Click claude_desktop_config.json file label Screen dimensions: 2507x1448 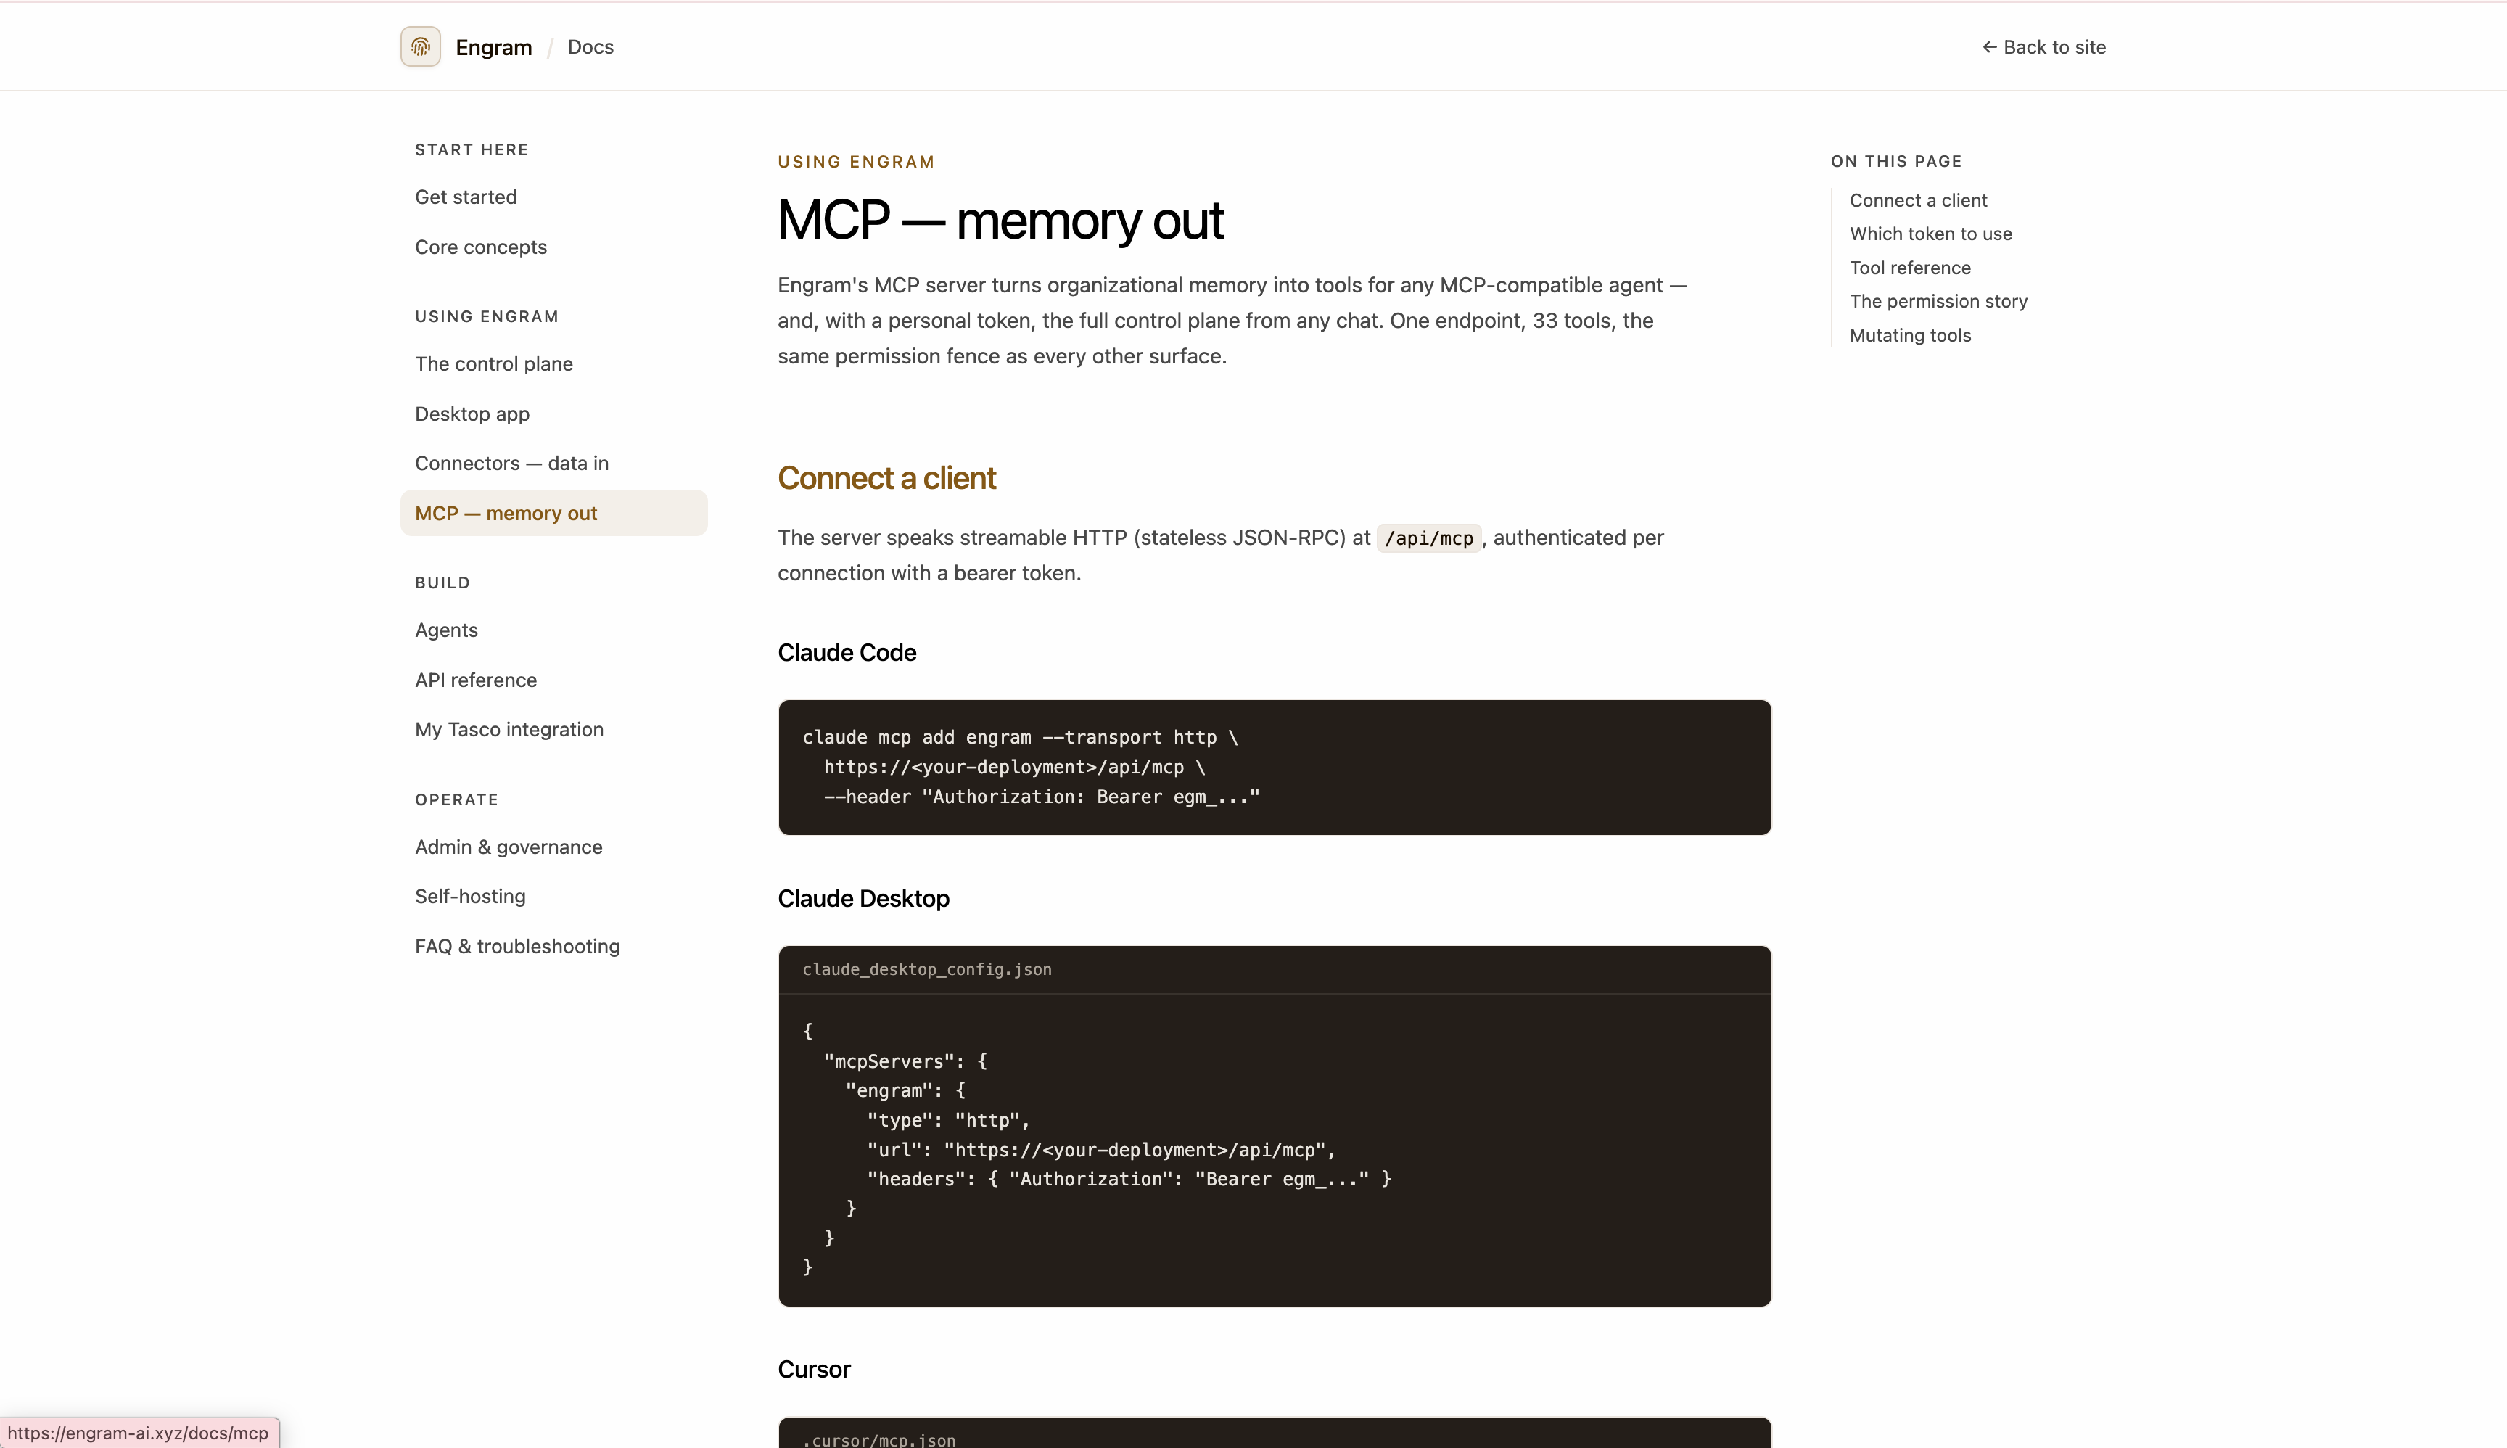(927, 970)
